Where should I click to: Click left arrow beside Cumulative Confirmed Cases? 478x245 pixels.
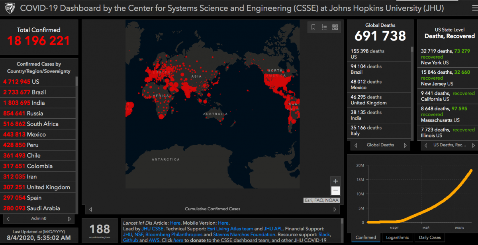tap(90, 209)
